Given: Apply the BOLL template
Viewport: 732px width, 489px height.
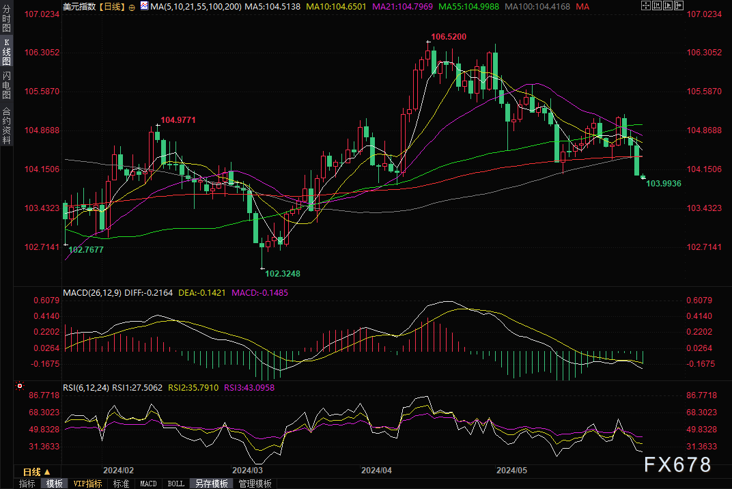Looking at the screenshot, I should (x=175, y=484).
